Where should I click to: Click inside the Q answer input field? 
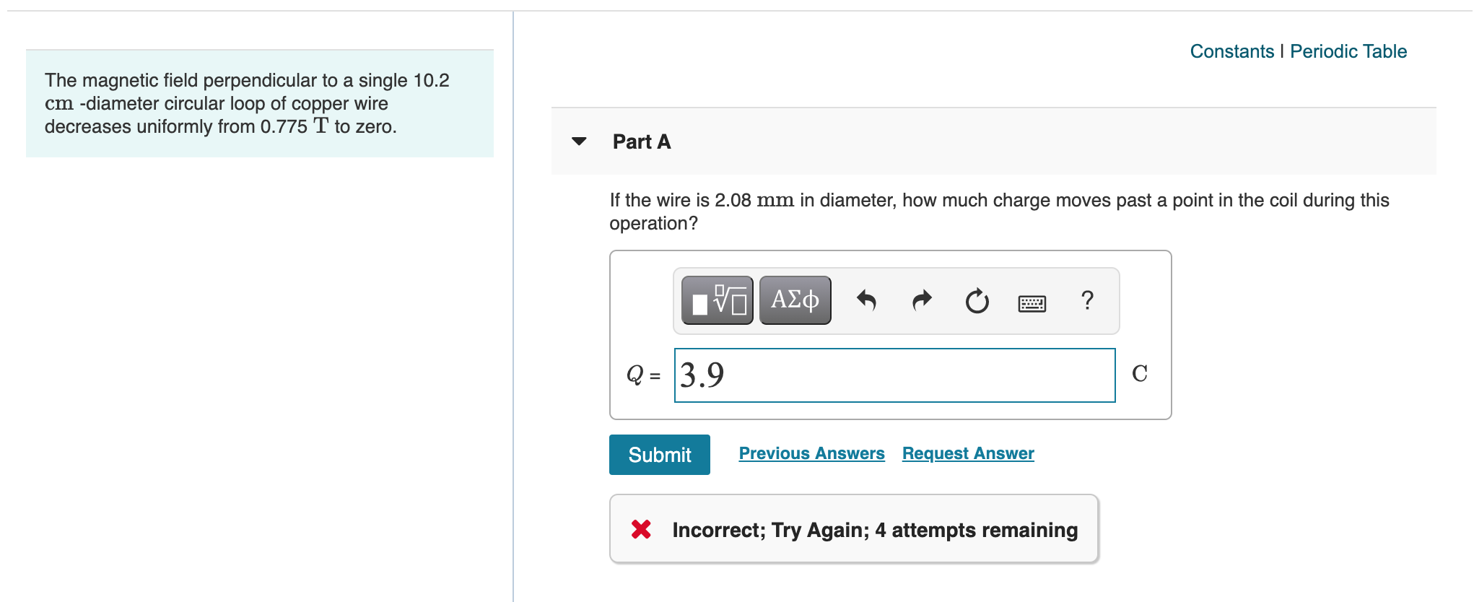tap(895, 375)
